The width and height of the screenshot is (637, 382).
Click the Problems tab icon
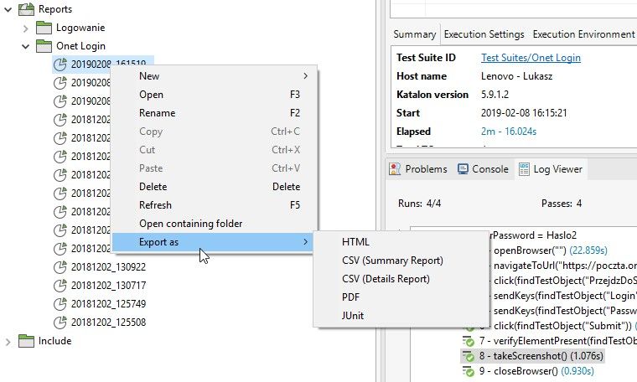[395, 168]
